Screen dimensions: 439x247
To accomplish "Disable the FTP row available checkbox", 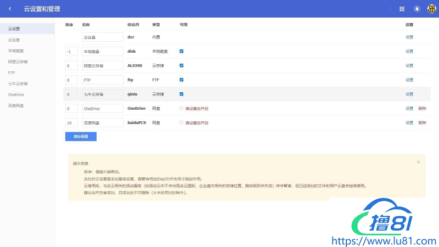I will pos(182,80).
